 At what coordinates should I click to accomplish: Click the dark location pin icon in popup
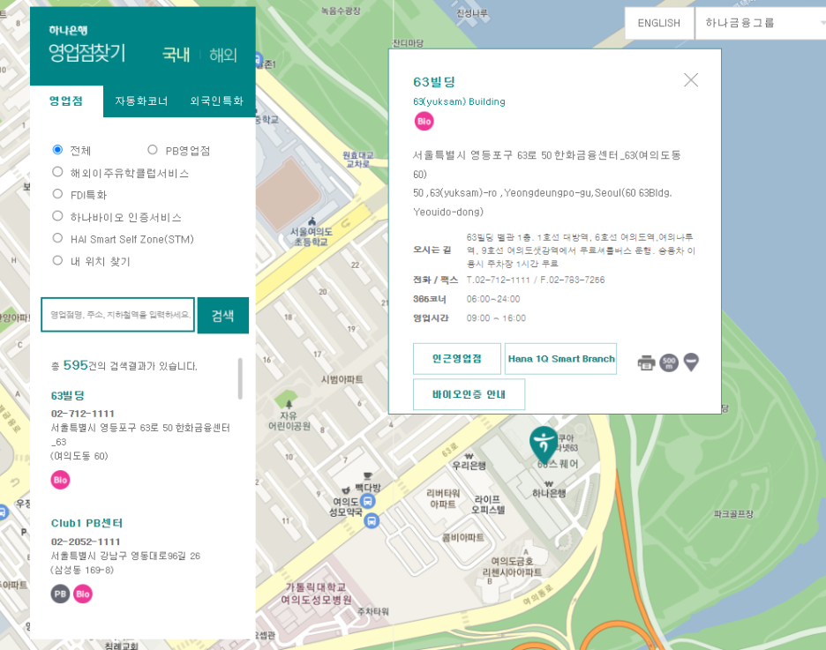pyautogui.click(x=691, y=362)
